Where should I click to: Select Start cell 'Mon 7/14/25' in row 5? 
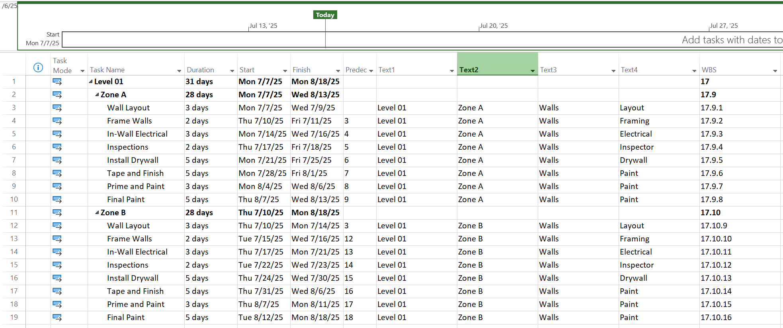(262, 134)
